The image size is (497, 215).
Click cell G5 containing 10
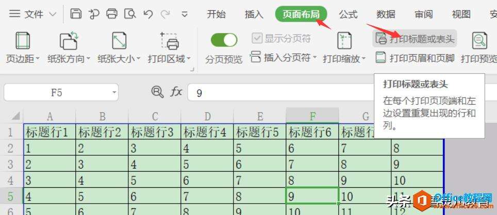365,195
